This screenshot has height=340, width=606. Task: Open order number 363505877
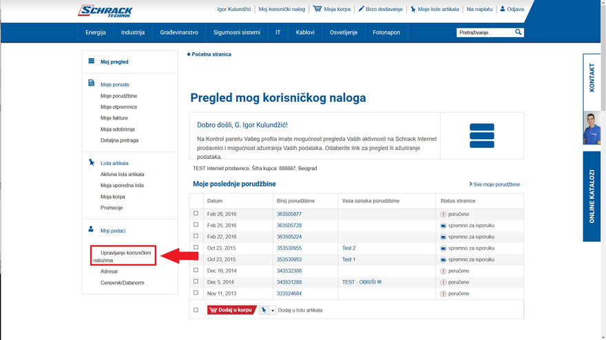coord(289,214)
